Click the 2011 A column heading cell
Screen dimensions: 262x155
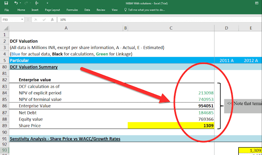click(226, 60)
